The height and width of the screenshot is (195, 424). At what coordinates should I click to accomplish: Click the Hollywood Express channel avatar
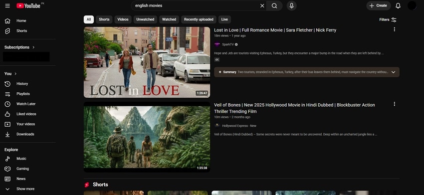[x=217, y=126]
